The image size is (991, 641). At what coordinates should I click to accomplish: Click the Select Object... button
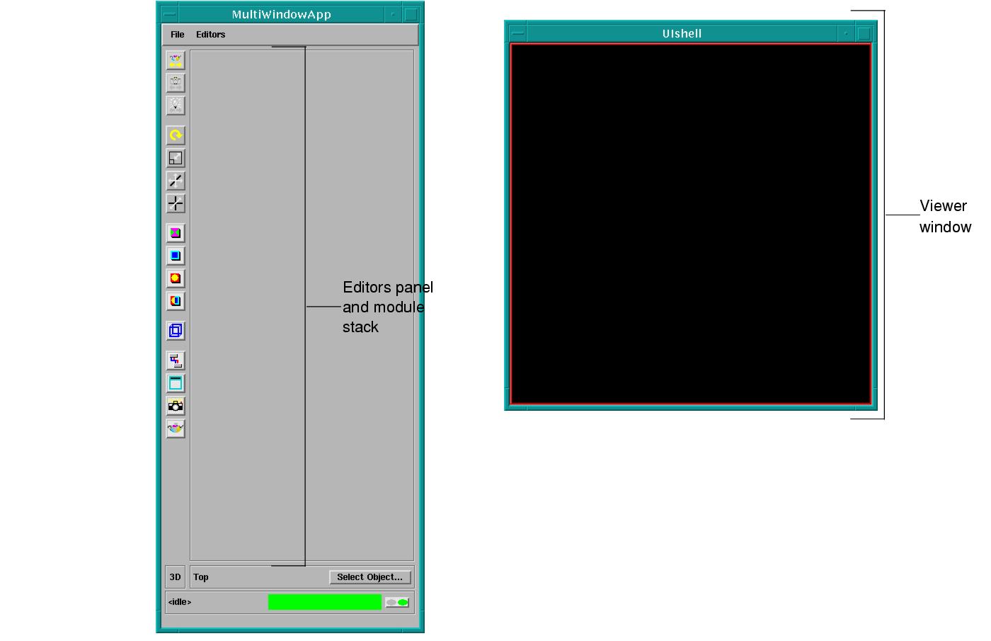click(370, 577)
